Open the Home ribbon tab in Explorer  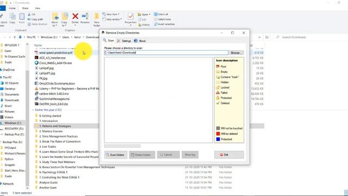[12, 8]
